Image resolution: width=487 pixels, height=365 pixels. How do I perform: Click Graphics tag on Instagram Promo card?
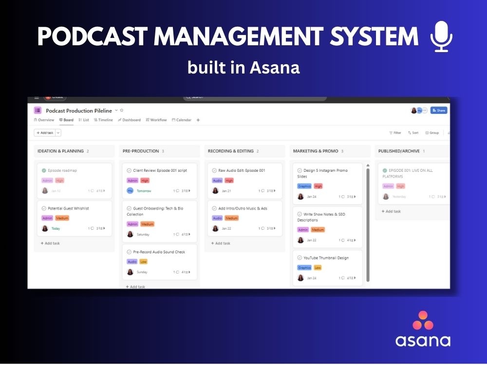click(304, 186)
